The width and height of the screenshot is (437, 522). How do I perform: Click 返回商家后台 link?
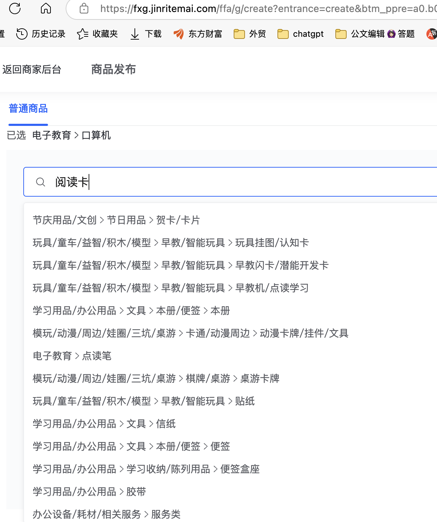click(x=32, y=70)
